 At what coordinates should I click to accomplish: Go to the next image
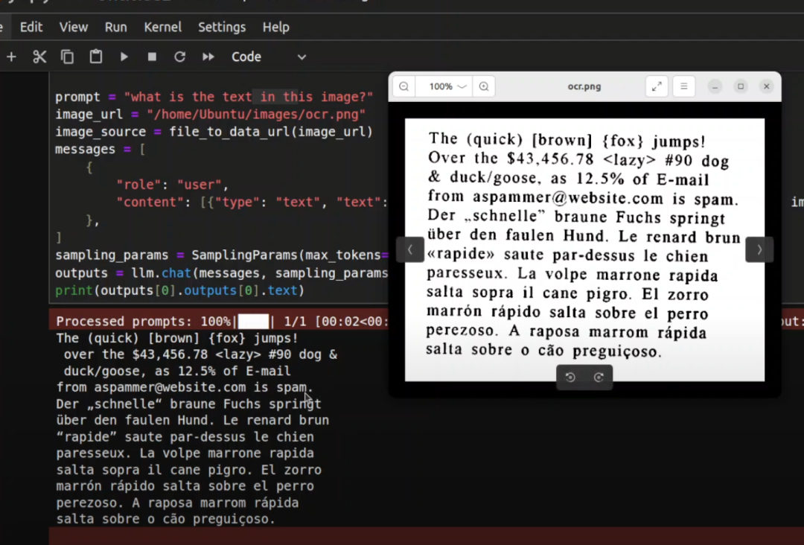(759, 249)
